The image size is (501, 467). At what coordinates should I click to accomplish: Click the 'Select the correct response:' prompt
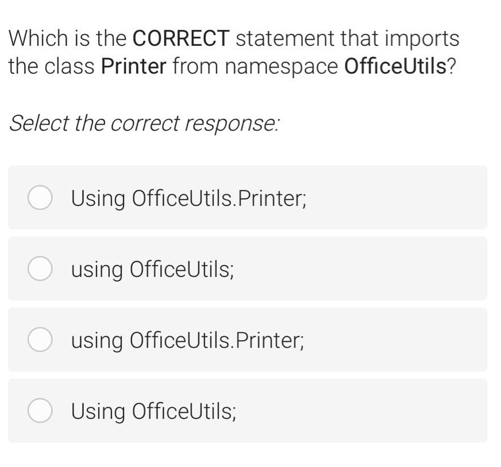coord(145,123)
